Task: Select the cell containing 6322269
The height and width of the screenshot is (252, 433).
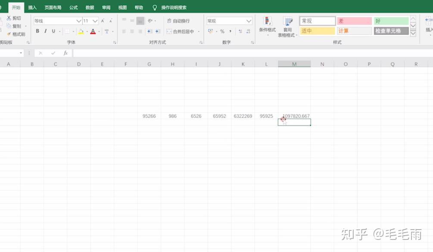Action: pos(243,116)
